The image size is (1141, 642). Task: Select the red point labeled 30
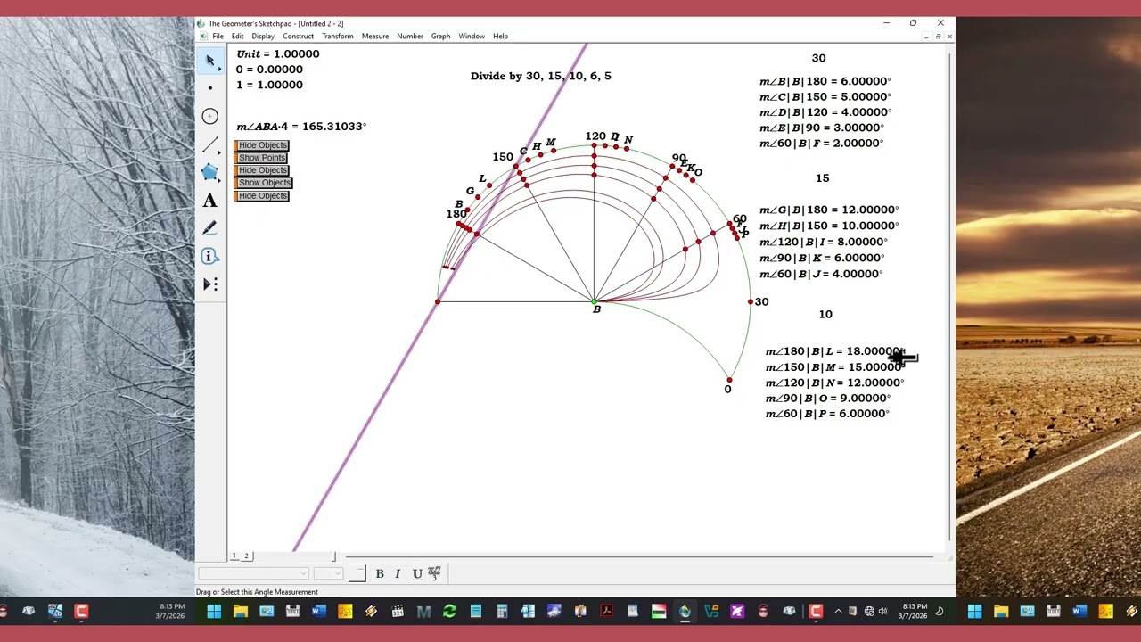750,302
